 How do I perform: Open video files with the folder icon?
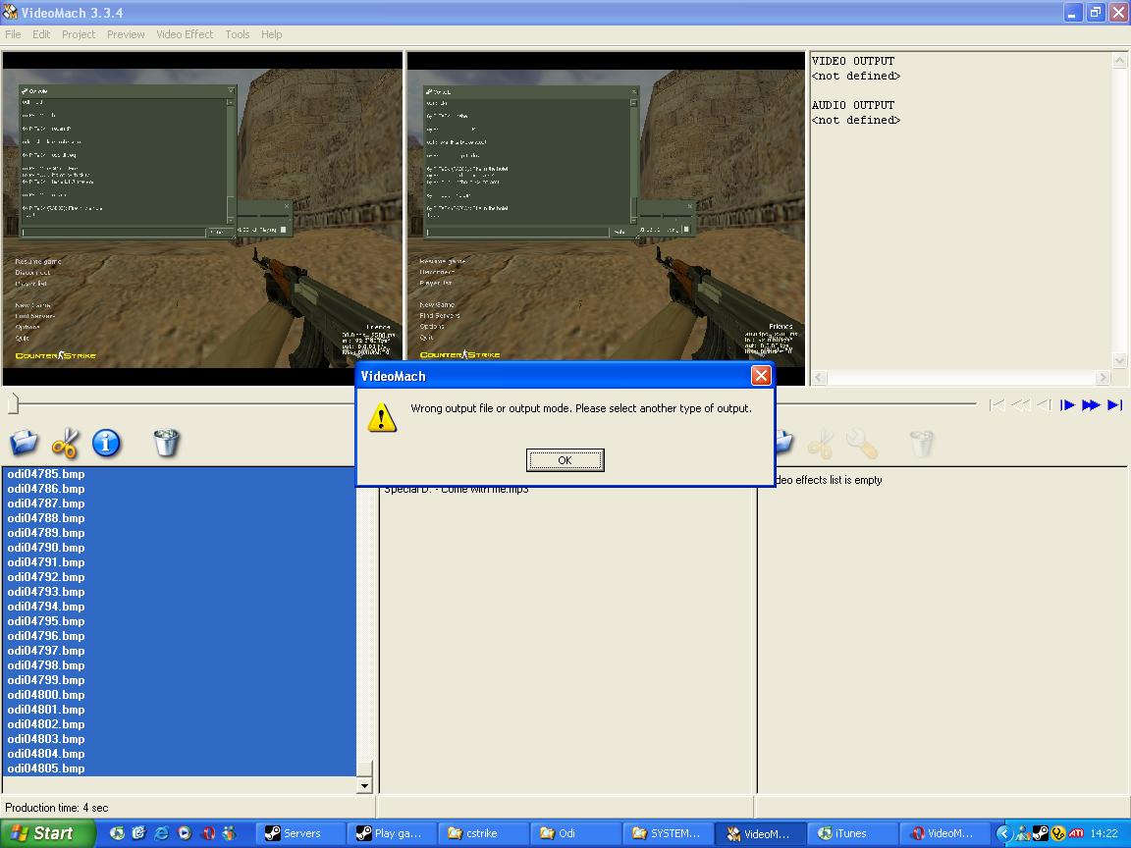[x=24, y=443]
